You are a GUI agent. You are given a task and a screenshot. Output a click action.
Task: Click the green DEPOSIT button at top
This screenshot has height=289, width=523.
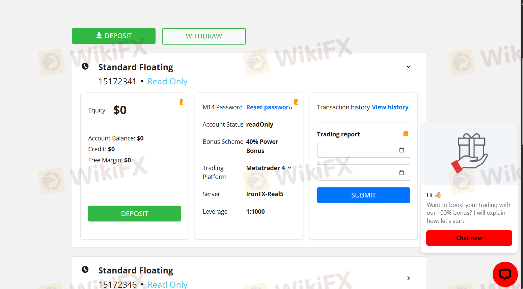pyautogui.click(x=114, y=36)
